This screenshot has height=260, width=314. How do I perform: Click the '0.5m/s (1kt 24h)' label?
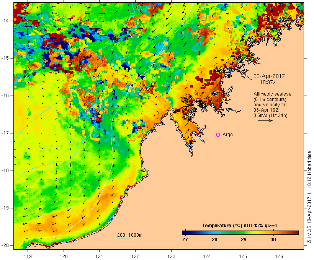click(x=270, y=115)
